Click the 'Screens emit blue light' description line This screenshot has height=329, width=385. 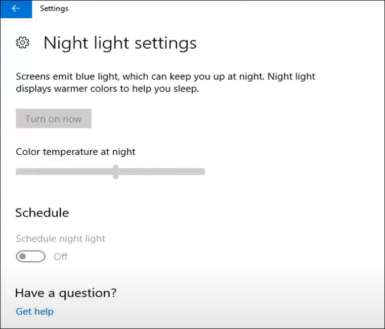coord(165,77)
